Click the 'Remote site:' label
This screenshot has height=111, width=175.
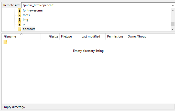[x=12, y=5]
